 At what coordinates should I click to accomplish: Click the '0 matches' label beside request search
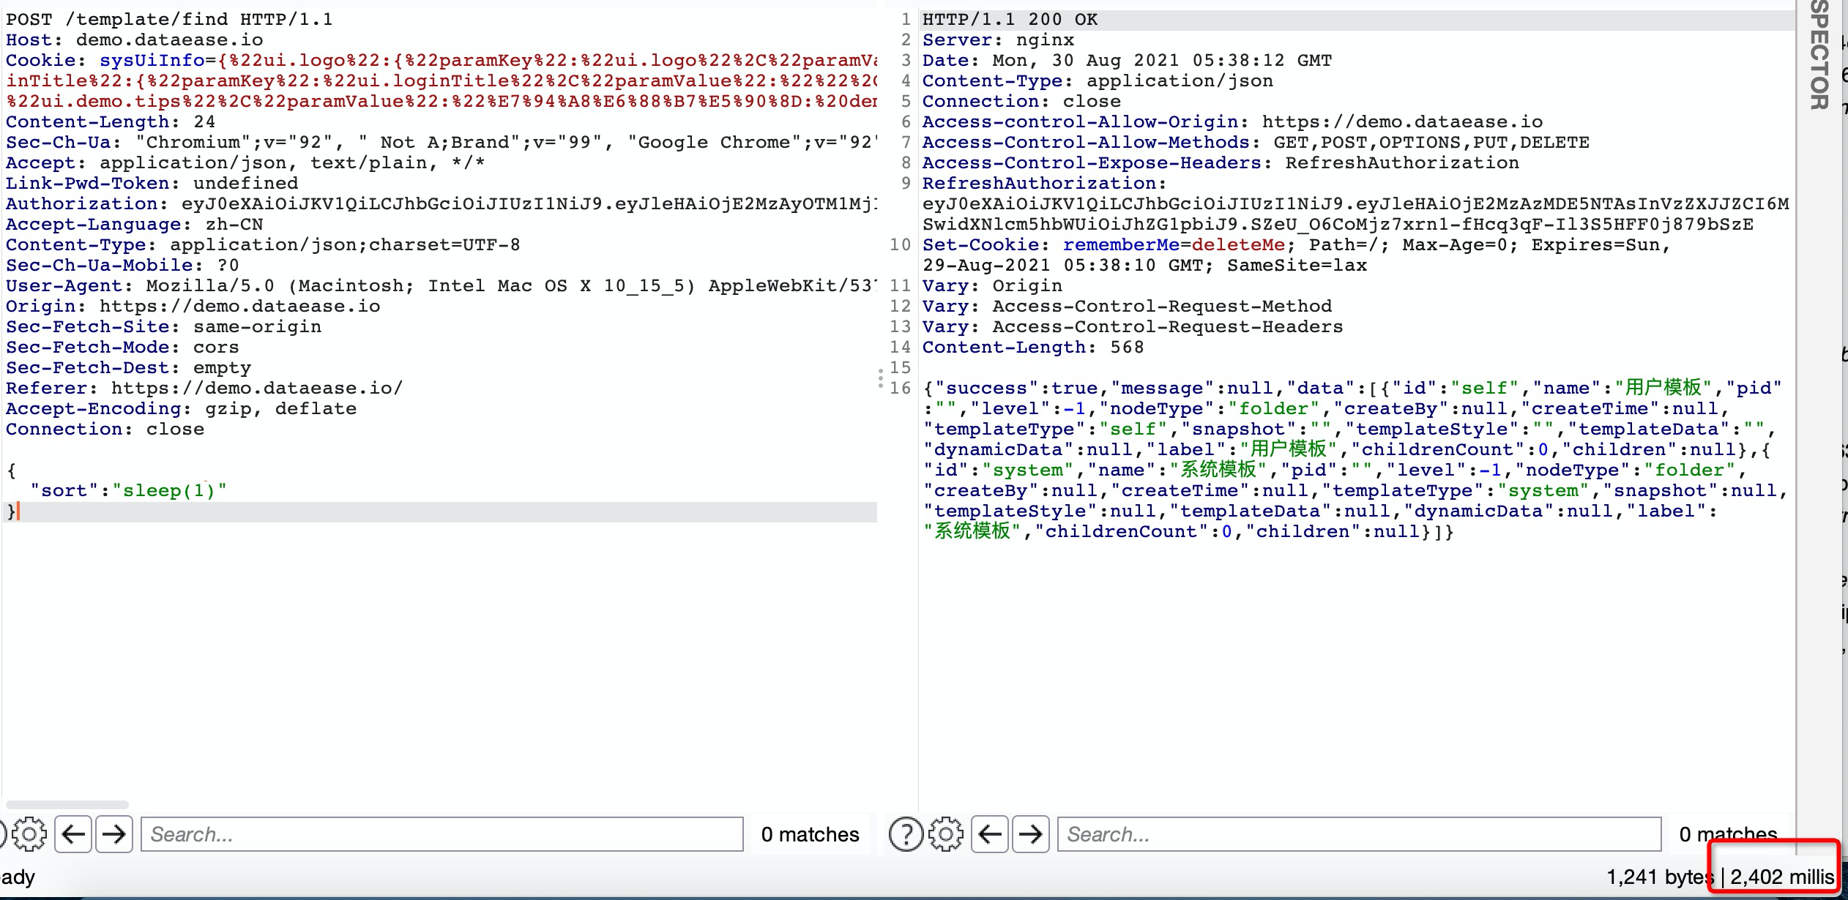click(x=810, y=833)
